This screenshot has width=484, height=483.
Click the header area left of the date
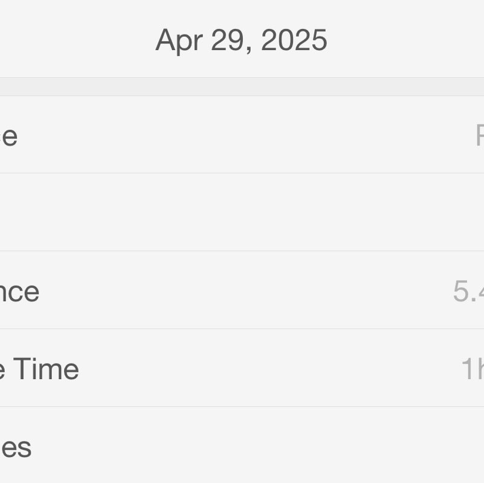73,40
